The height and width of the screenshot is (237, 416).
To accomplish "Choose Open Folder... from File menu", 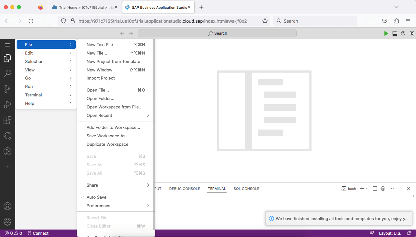I will (x=115, y=99).
